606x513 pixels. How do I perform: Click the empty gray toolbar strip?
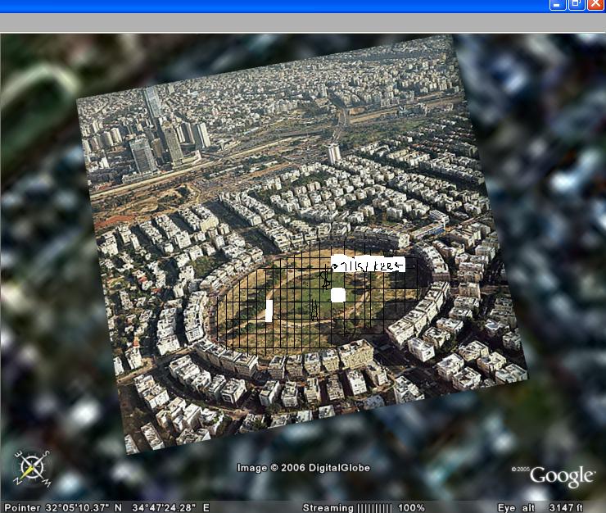point(303,23)
